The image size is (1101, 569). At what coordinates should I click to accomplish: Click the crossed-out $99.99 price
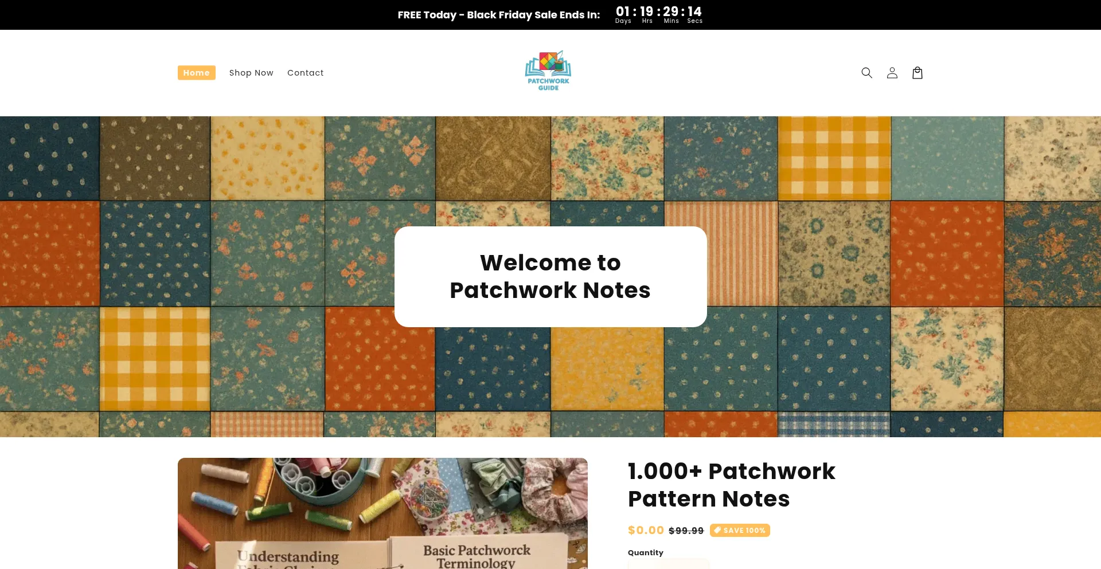coord(686,531)
